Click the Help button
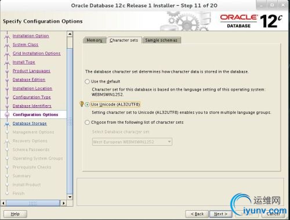The width and height of the screenshot is (290, 220). [x=15, y=214]
